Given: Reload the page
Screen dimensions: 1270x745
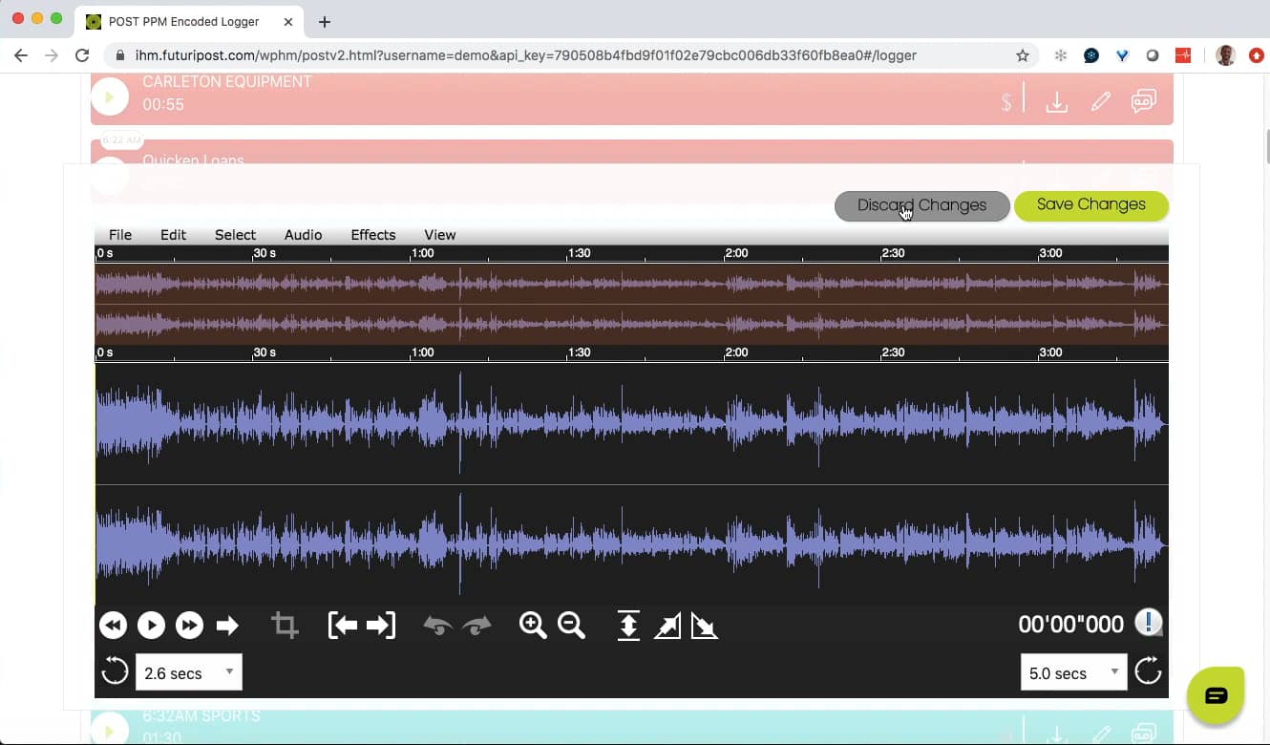Looking at the screenshot, I should [82, 55].
